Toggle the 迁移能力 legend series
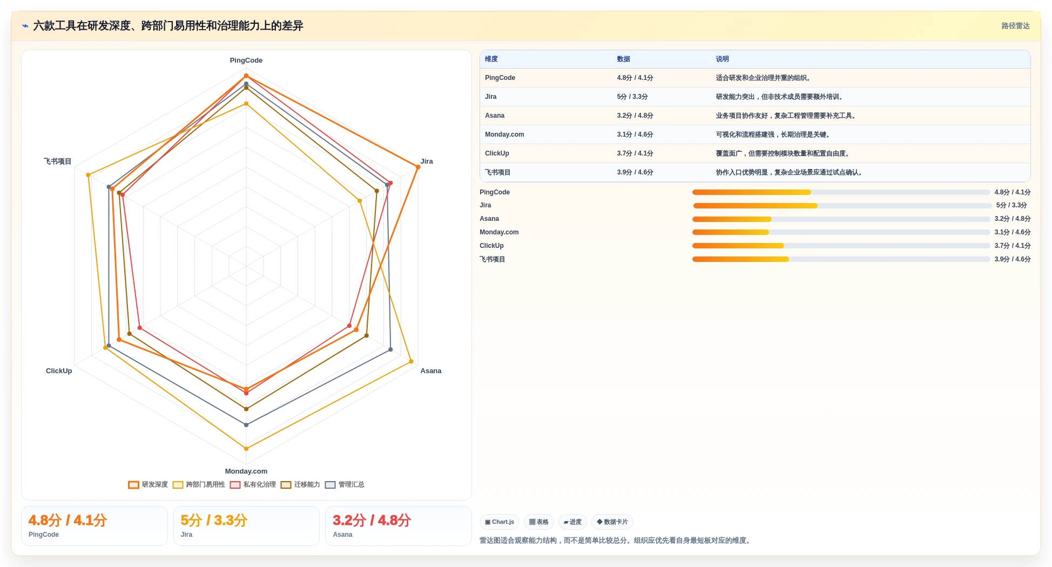This screenshot has height=567, width=1052. point(300,484)
